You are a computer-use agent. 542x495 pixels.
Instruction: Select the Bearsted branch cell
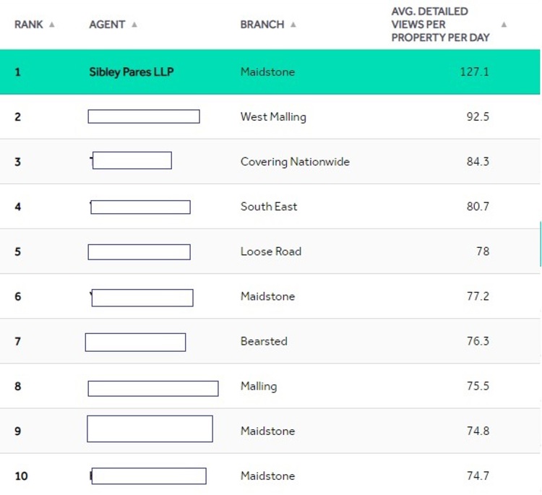pyautogui.click(x=264, y=341)
